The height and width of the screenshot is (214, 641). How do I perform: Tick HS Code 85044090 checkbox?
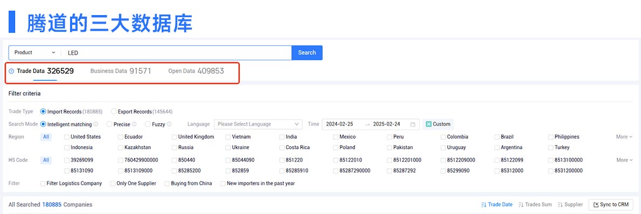coord(228,160)
